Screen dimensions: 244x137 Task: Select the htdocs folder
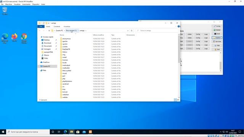point(65,52)
